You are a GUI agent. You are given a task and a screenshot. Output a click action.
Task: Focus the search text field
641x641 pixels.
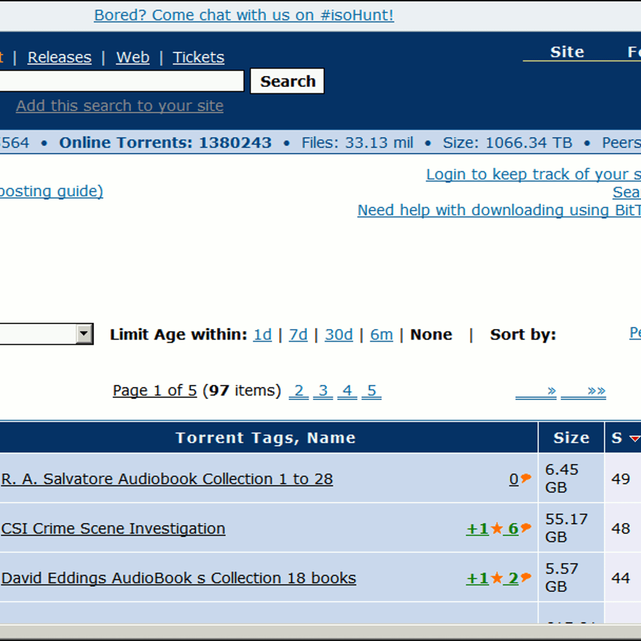[x=122, y=81]
